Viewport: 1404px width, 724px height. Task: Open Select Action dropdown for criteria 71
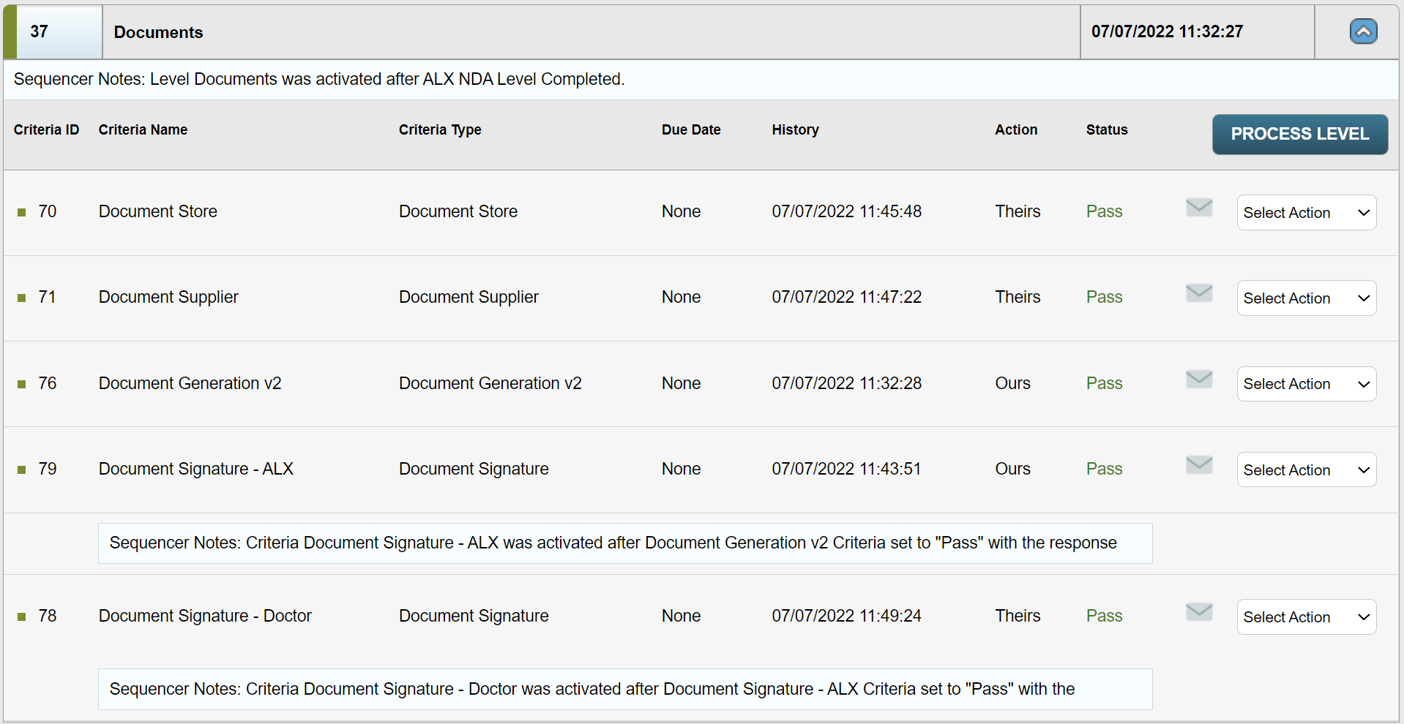(1307, 298)
